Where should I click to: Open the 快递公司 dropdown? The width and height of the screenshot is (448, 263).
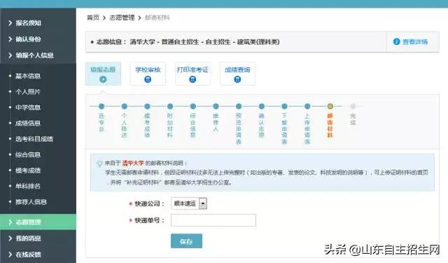[189, 203]
